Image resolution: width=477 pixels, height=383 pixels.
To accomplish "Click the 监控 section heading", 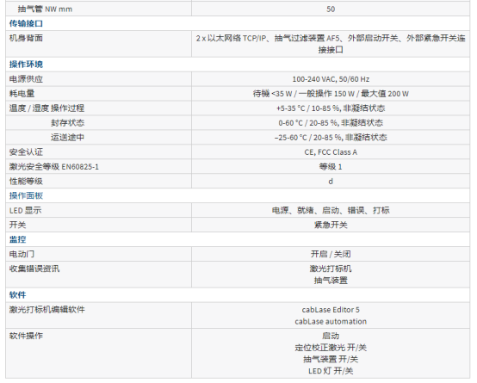I will click(17, 239).
